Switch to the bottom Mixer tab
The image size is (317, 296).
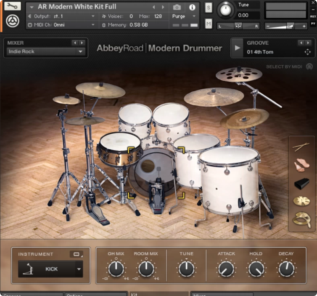coord(222,295)
